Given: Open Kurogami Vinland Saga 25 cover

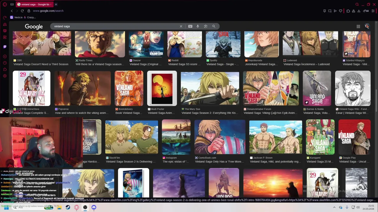Looking at the screenshot, I should (x=320, y=137).
